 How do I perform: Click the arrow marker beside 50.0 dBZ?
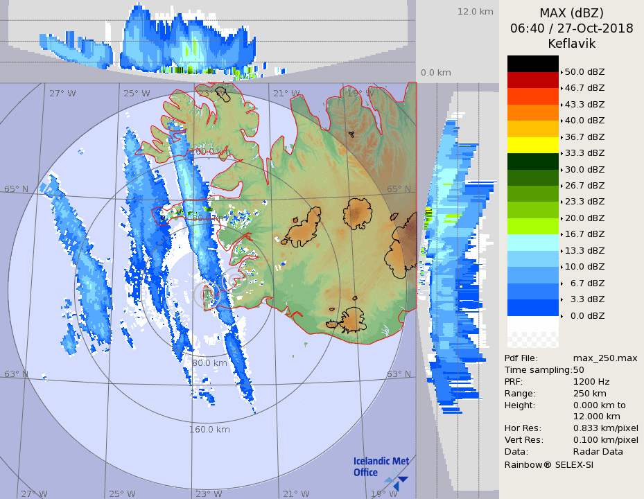pyautogui.click(x=562, y=71)
